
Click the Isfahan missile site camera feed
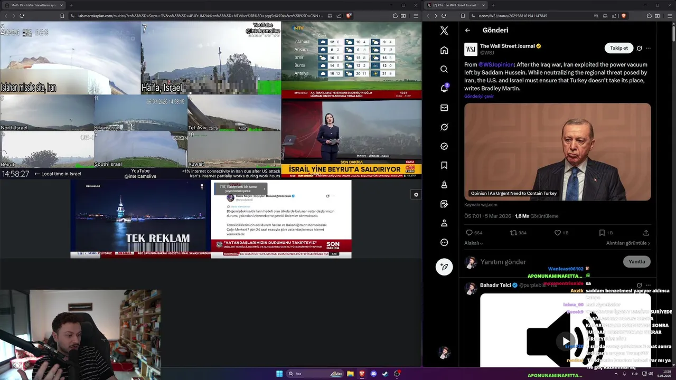[70, 58]
